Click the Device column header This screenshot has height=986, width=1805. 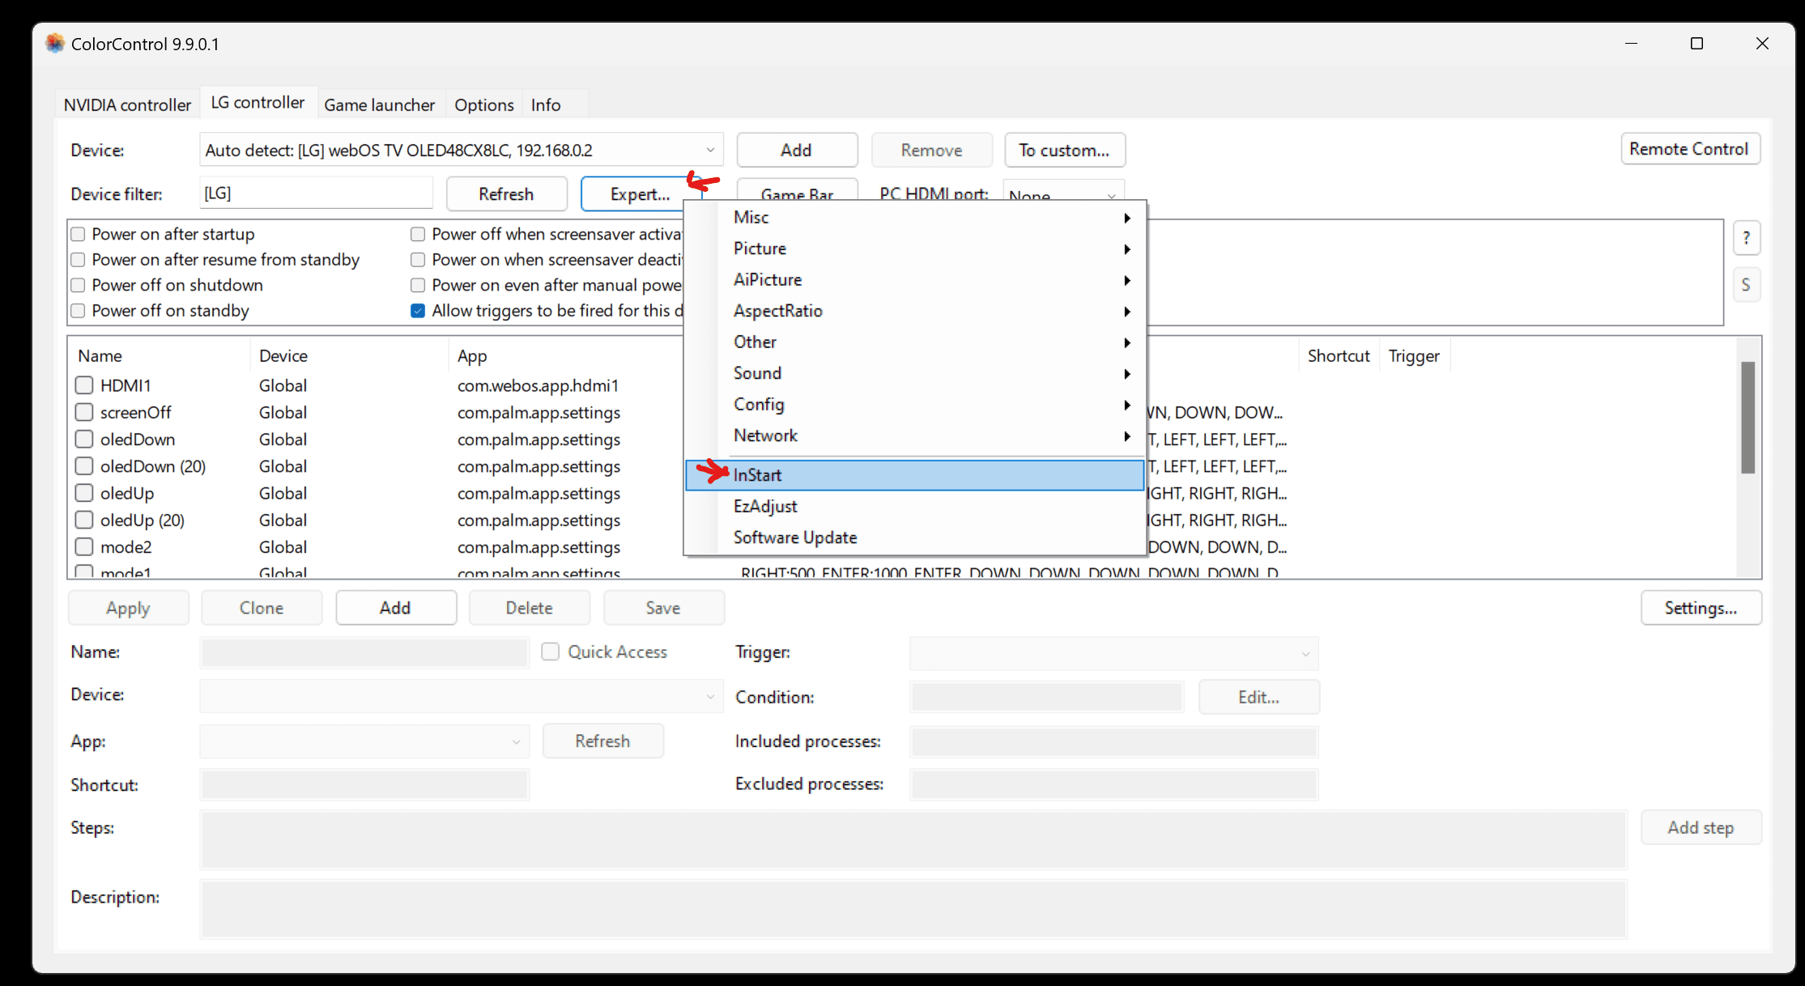[283, 356]
